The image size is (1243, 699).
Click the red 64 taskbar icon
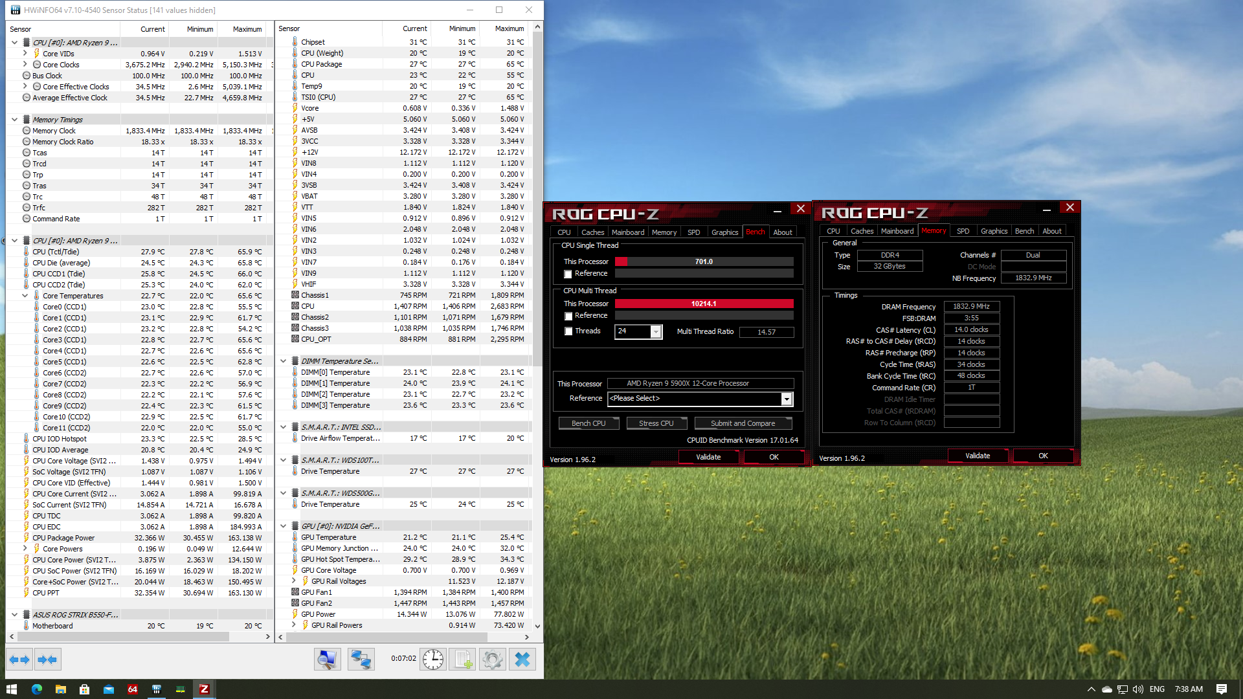point(132,689)
